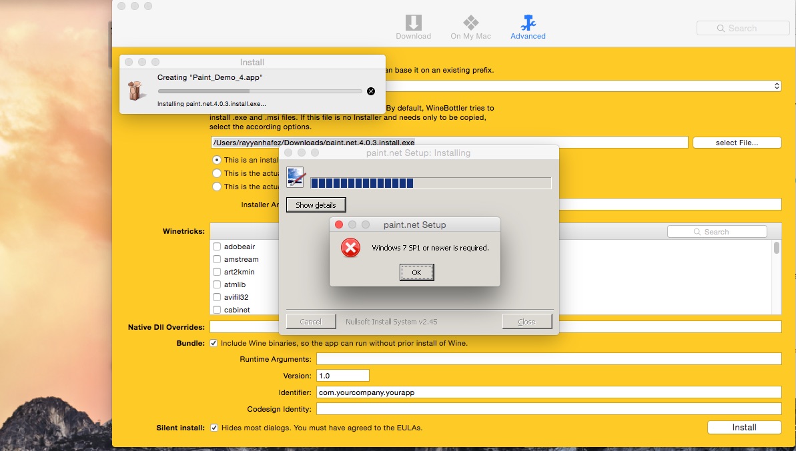Select the second 'This is the actual' radio option
Viewport: 796px width, 451px height.
pyautogui.click(x=217, y=173)
